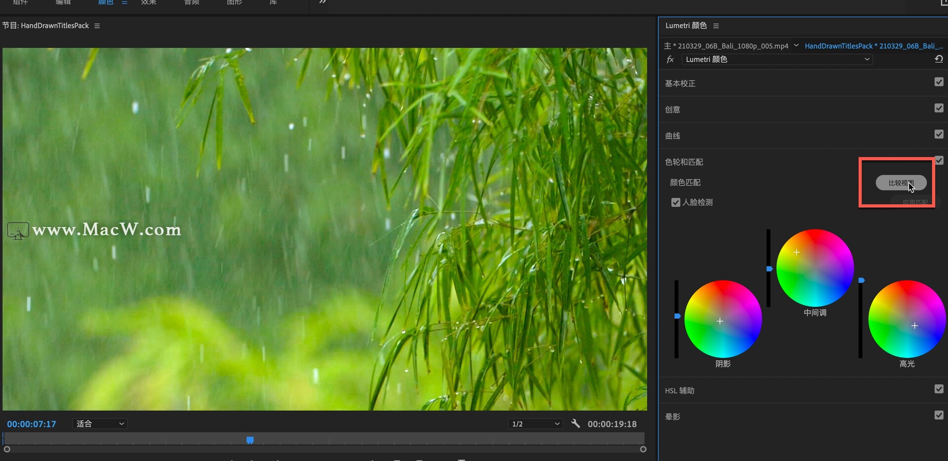The width and height of the screenshot is (948, 461).
Task: Switch to the 效果 workspace tab
Action: (149, 2)
